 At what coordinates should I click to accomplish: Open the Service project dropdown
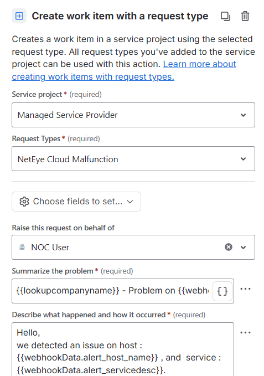point(133,115)
